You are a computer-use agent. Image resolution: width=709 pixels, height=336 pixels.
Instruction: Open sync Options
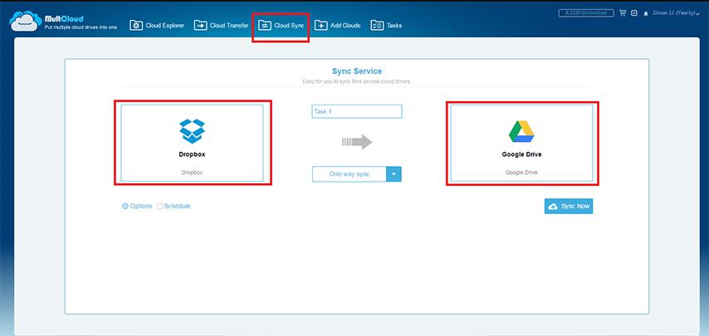pos(137,206)
